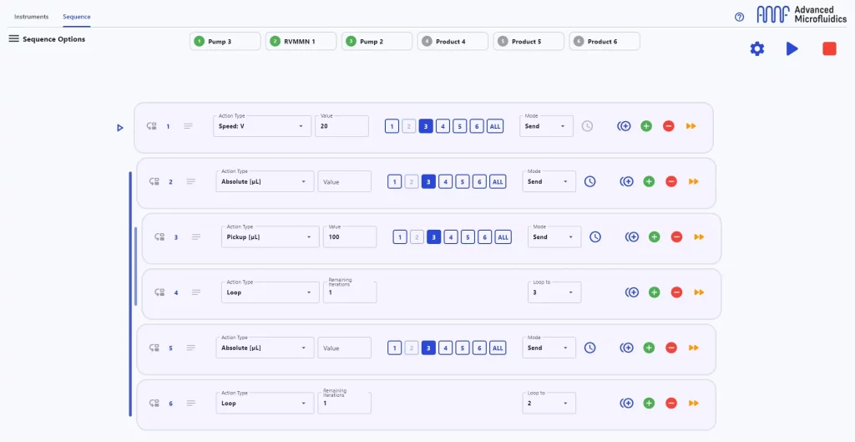Open Mode dropdown in step 1
The image size is (855, 442).
546,126
